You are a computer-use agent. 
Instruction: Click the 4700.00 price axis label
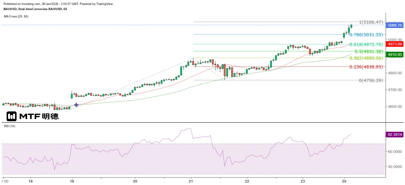[x=395, y=90]
